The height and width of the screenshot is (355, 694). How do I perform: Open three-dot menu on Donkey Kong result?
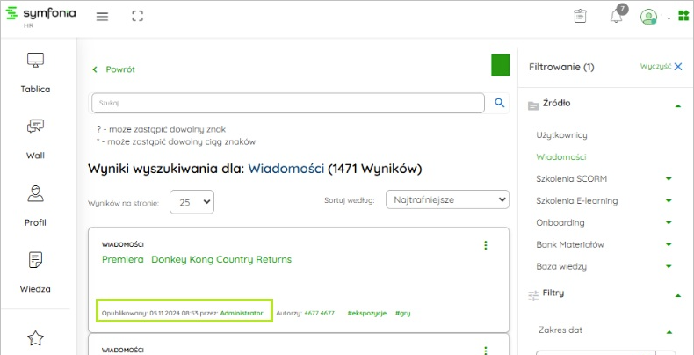click(x=486, y=245)
